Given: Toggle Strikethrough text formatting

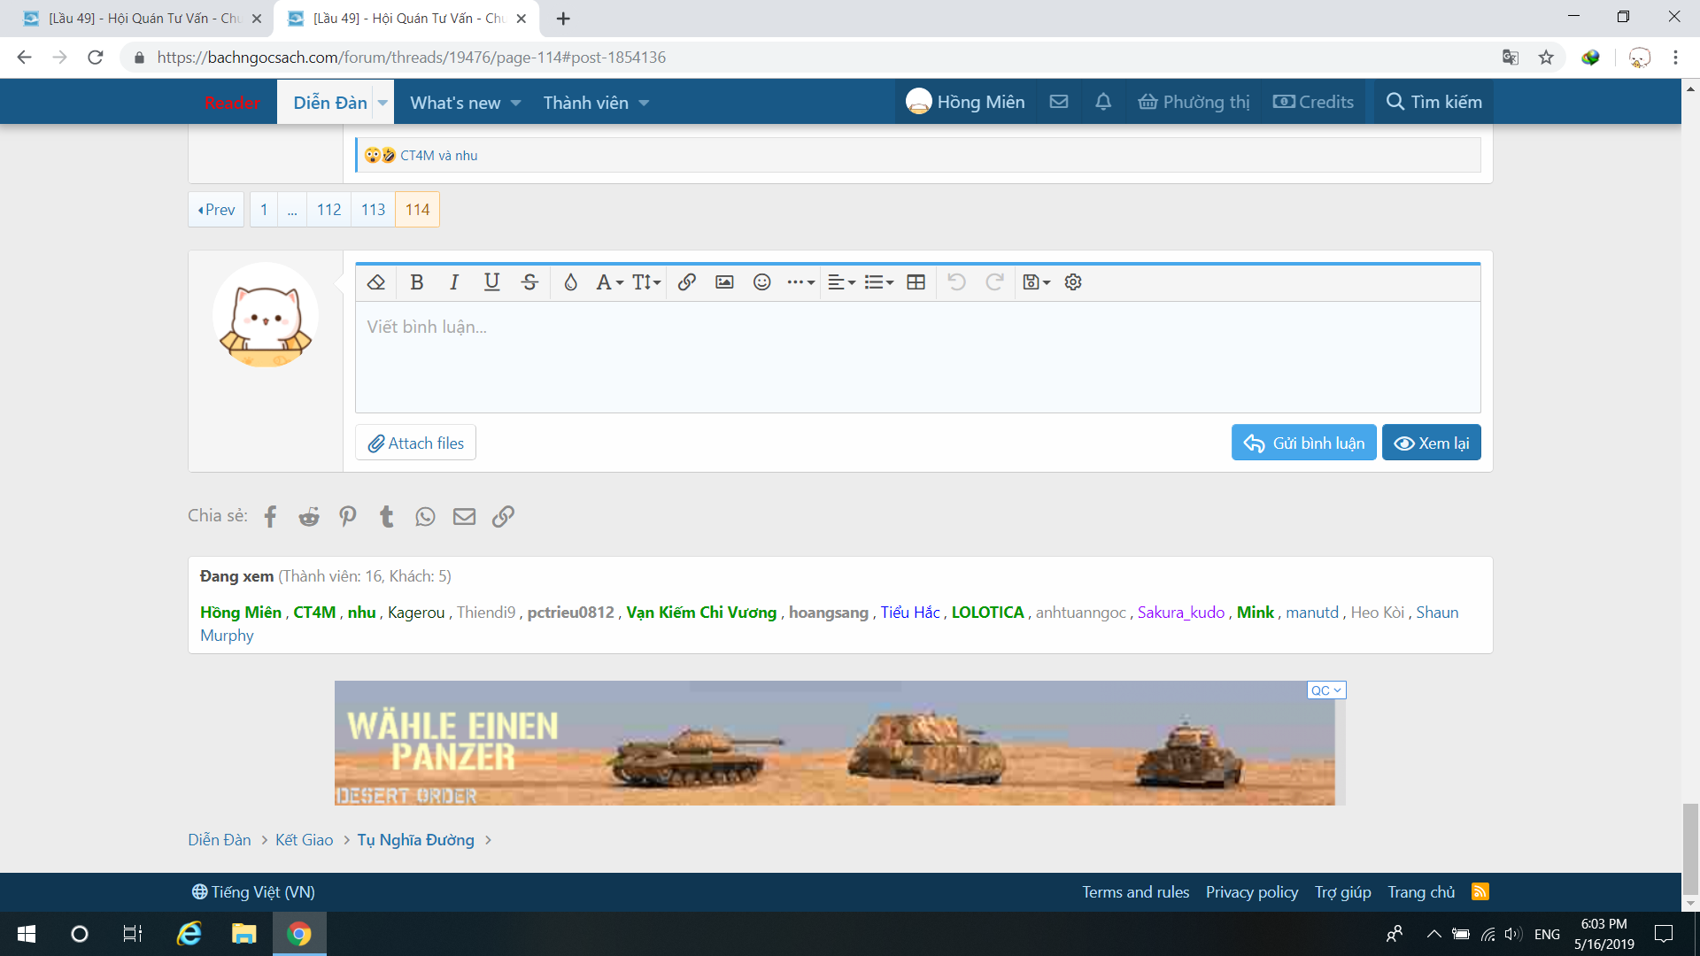Looking at the screenshot, I should pos(529,282).
